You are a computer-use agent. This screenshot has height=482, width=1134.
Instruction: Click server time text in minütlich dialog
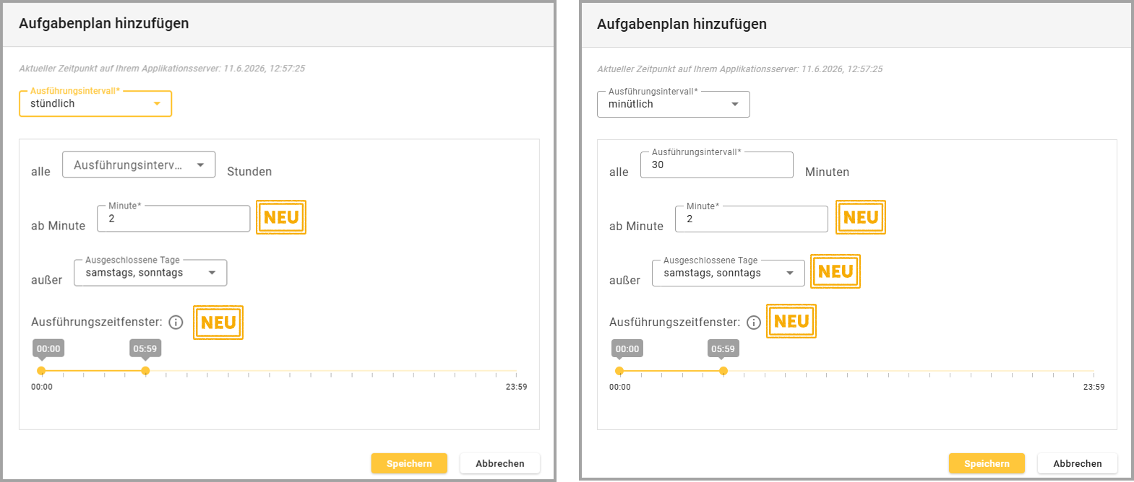click(x=740, y=69)
